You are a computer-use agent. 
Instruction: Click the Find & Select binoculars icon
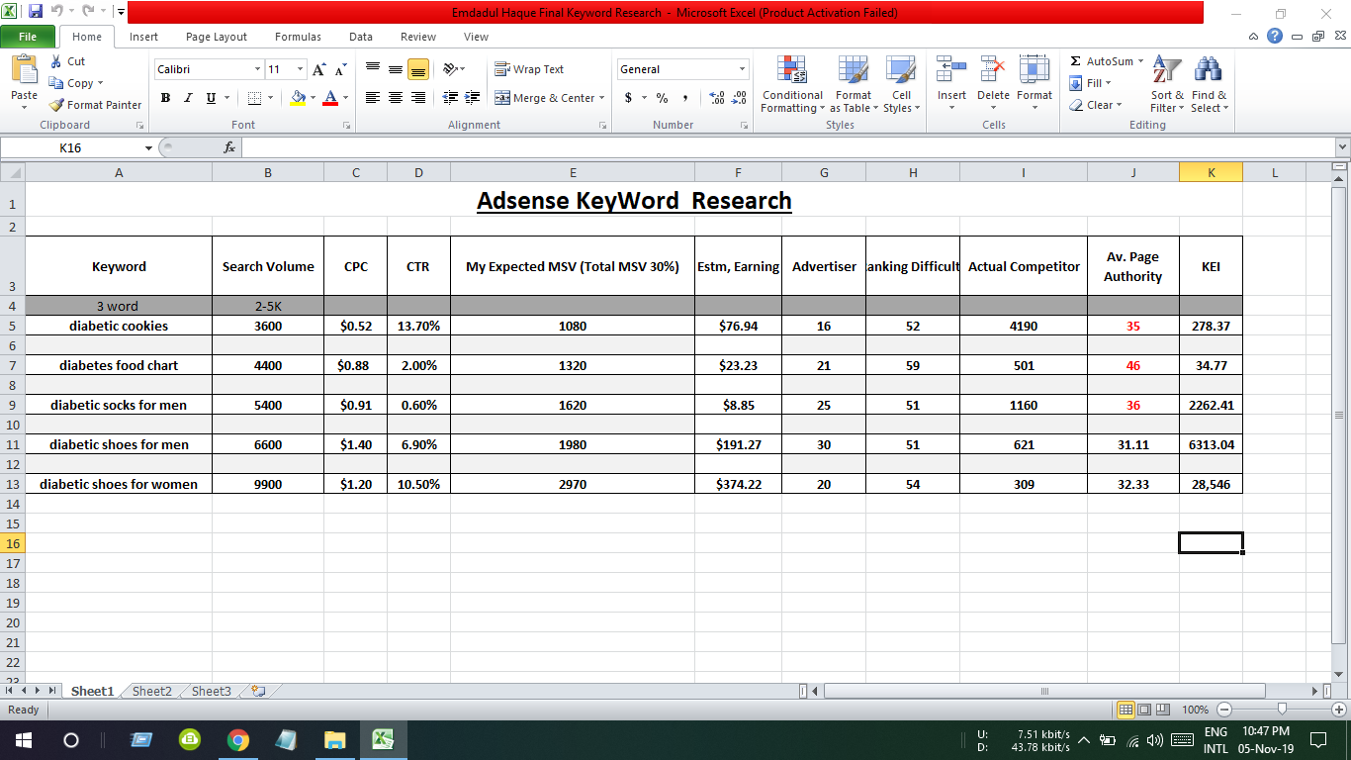pyautogui.click(x=1209, y=71)
